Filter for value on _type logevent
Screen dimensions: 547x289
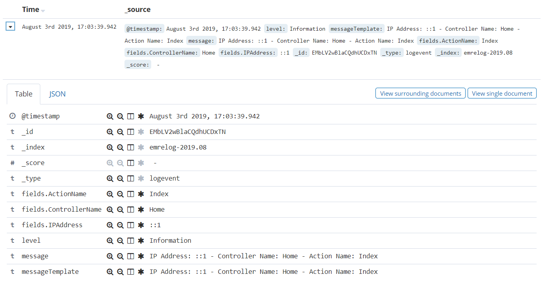110,178
